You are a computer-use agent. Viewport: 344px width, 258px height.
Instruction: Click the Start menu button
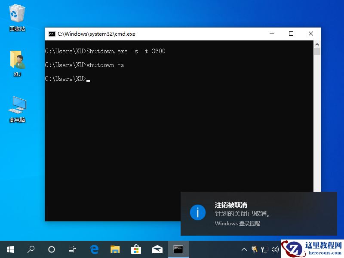[10, 249]
